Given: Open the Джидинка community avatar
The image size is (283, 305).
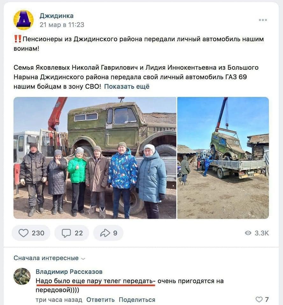Looking at the screenshot, I should tap(23, 20).
